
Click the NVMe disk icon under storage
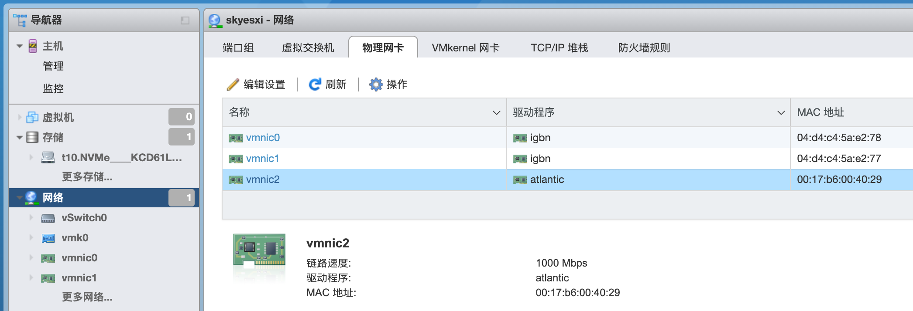tap(48, 157)
